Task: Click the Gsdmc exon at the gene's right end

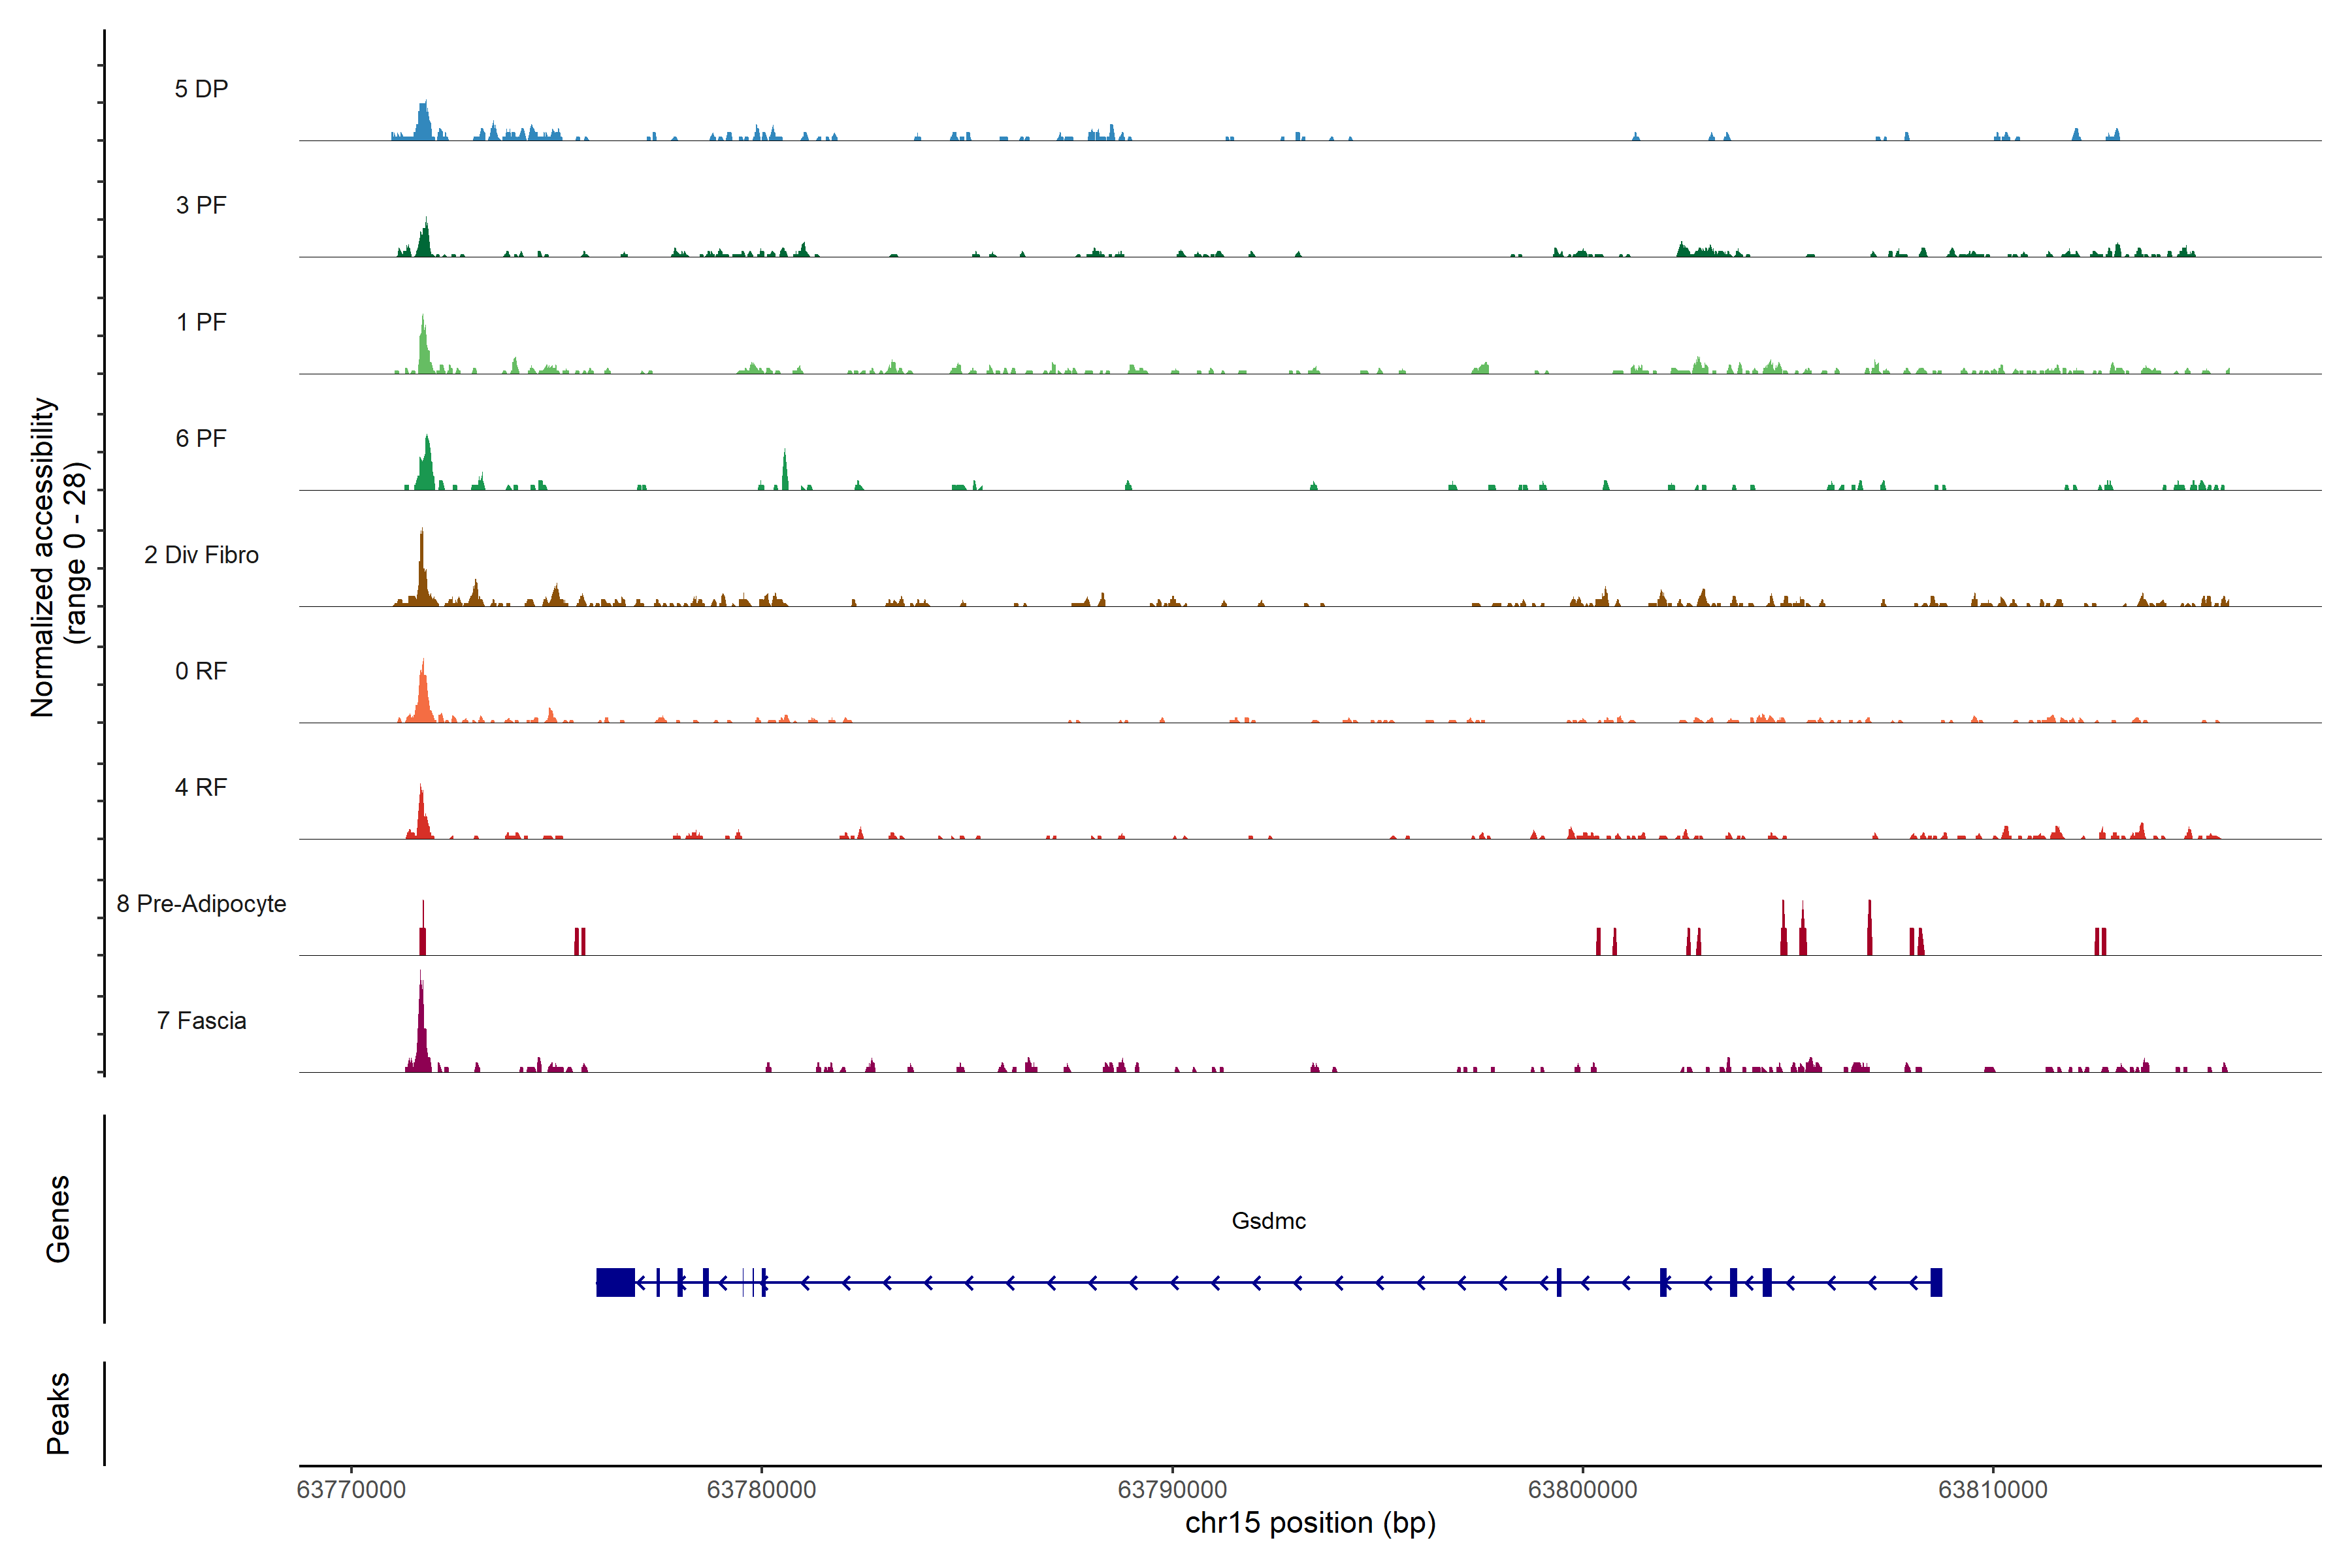Action: point(1936,1282)
